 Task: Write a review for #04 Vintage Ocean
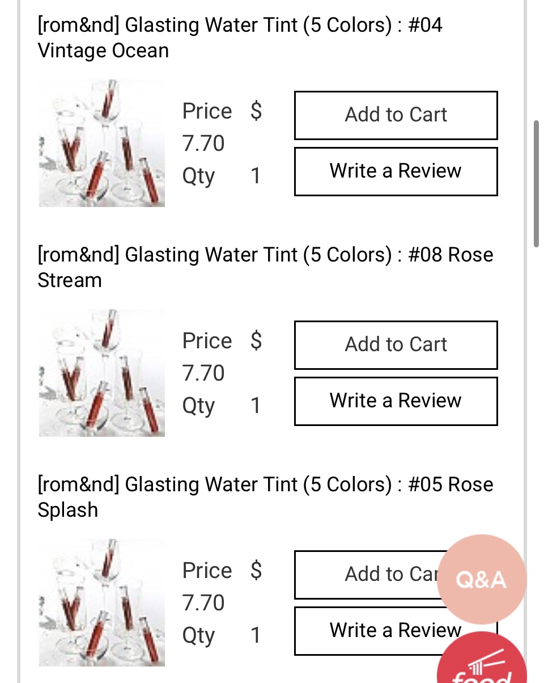(396, 171)
